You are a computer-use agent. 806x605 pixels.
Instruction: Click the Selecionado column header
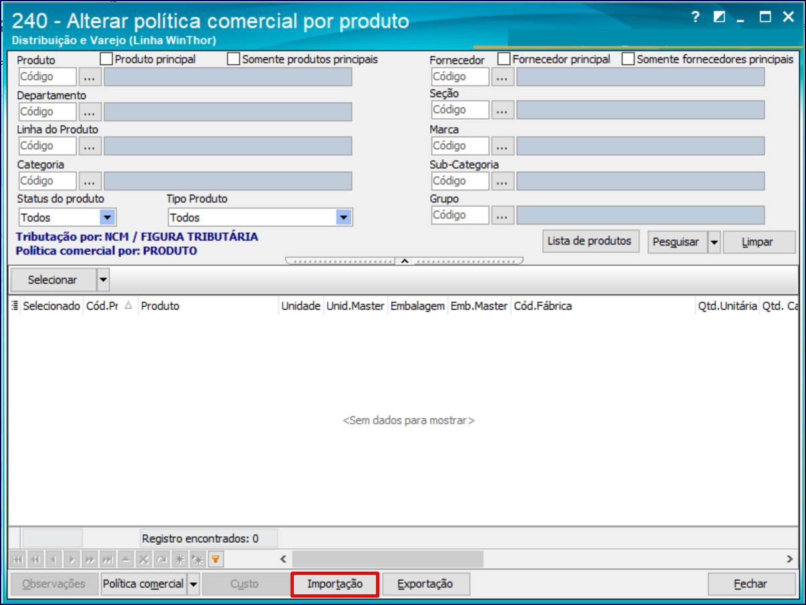click(x=51, y=306)
